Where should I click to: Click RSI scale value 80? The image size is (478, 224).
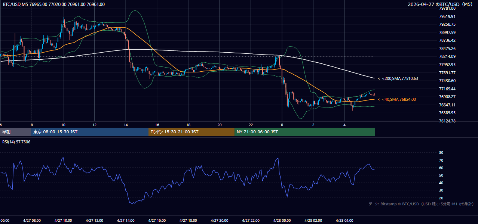(441, 153)
